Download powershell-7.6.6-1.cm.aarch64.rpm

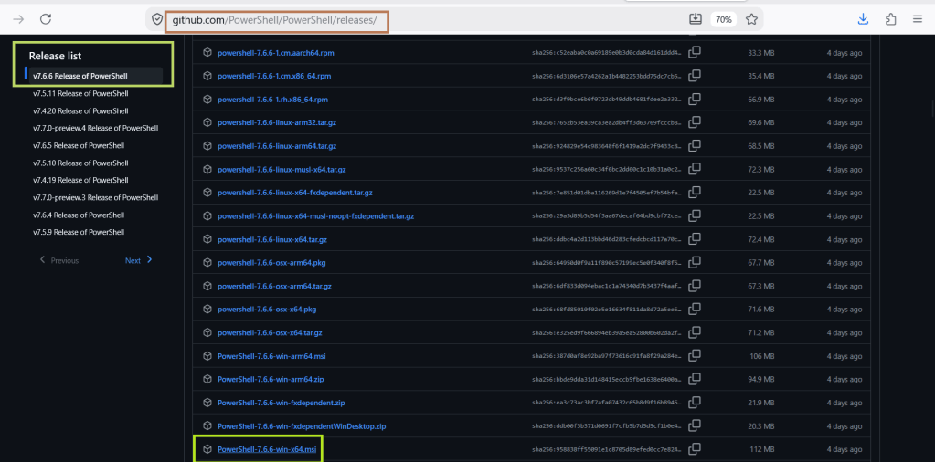click(x=275, y=52)
